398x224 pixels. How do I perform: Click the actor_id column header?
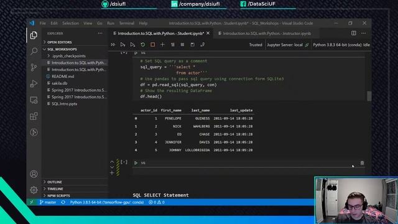pyautogui.click(x=149, y=110)
